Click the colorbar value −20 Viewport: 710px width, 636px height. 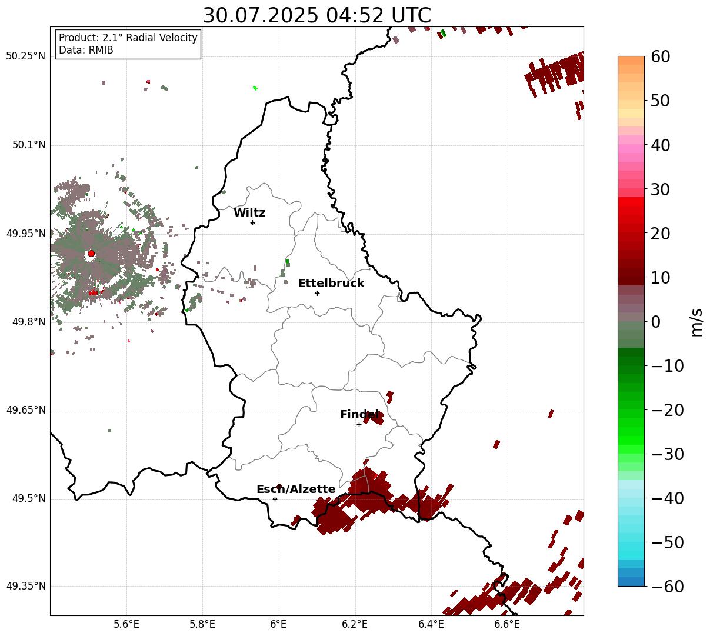pyautogui.click(x=667, y=409)
